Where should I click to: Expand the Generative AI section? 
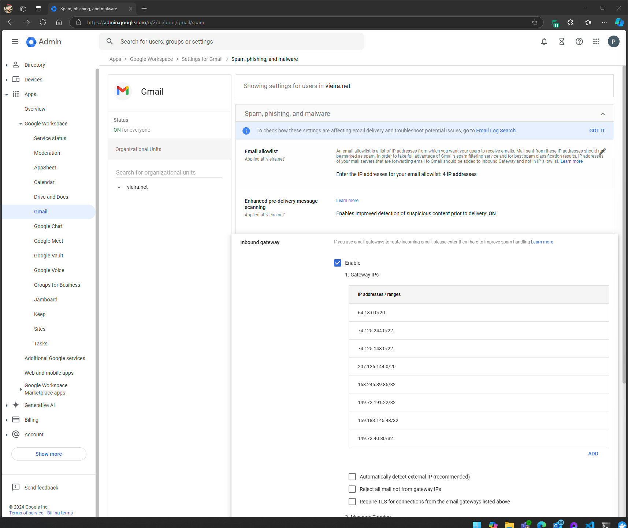click(x=7, y=406)
